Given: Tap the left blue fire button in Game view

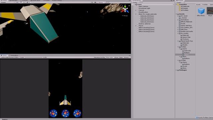Looking at the screenshot, I should pyautogui.click(x=53, y=113).
